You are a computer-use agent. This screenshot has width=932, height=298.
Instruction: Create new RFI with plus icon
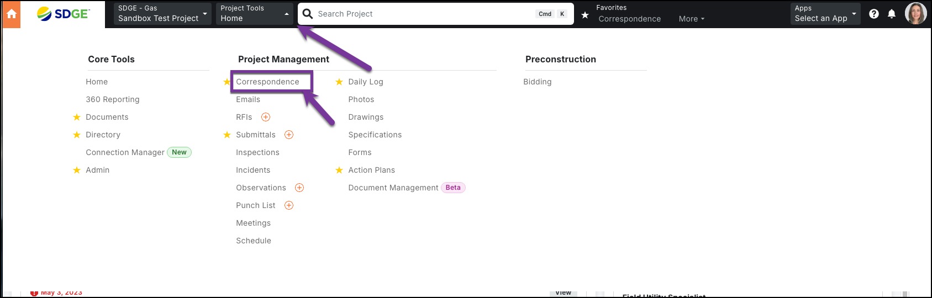pyautogui.click(x=266, y=117)
